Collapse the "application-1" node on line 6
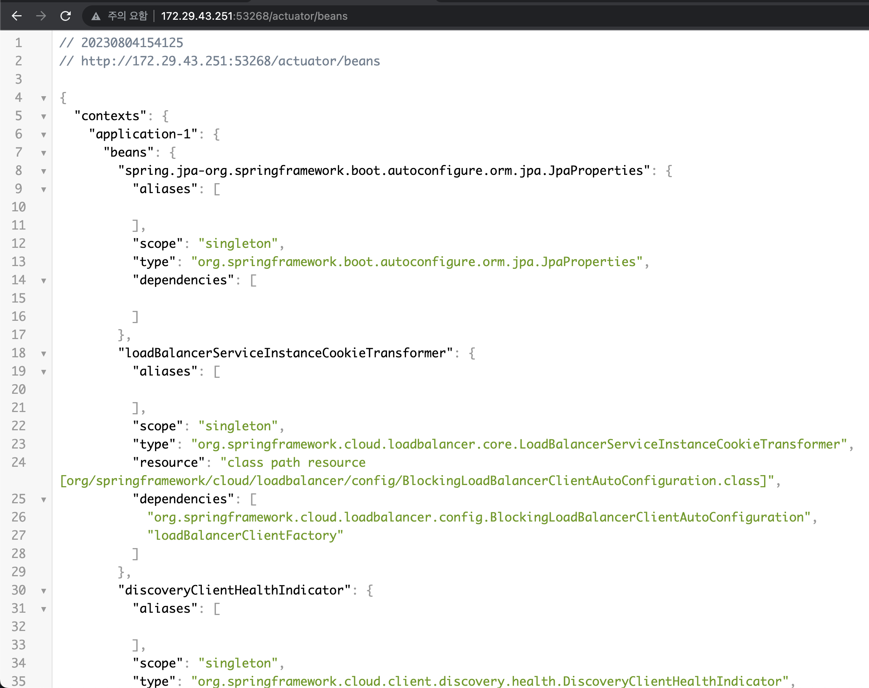The image size is (869, 688). click(43, 135)
